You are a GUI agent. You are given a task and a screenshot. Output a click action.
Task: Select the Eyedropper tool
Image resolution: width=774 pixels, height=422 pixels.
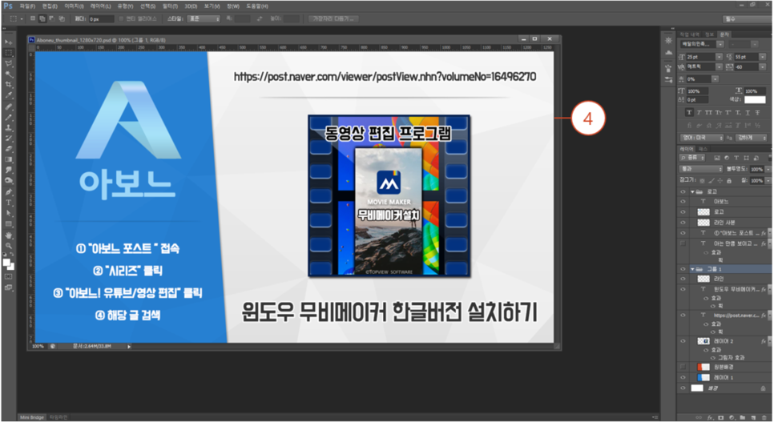coord(8,96)
